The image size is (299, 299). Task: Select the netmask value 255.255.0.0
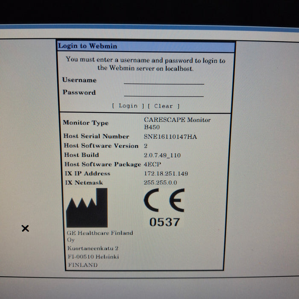(160, 182)
